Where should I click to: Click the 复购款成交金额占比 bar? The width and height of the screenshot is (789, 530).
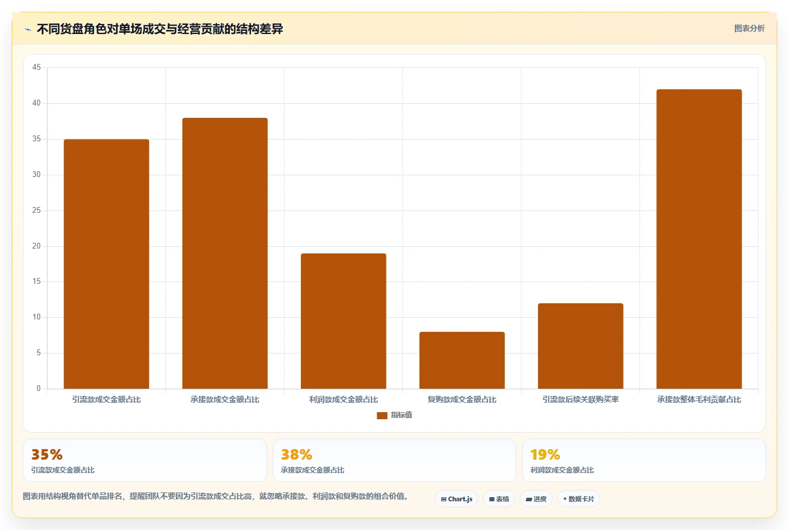(462, 360)
